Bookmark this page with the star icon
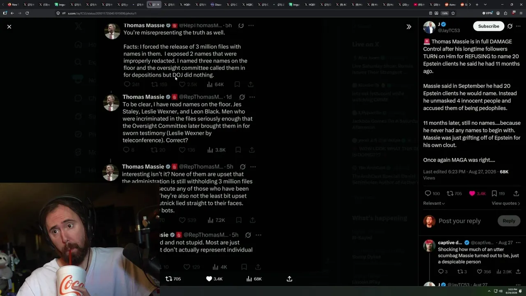526x296 pixels. [x=453, y=13]
